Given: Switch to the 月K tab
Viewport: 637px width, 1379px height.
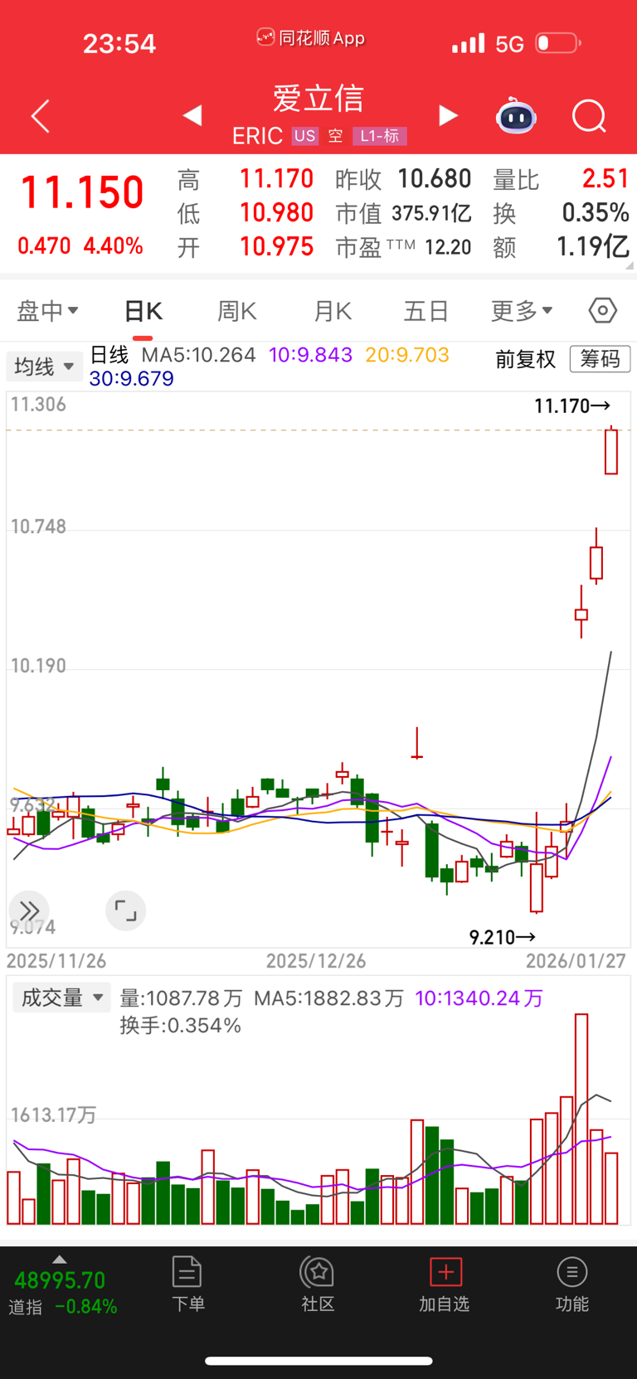Looking at the screenshot, I should [333, 311].
